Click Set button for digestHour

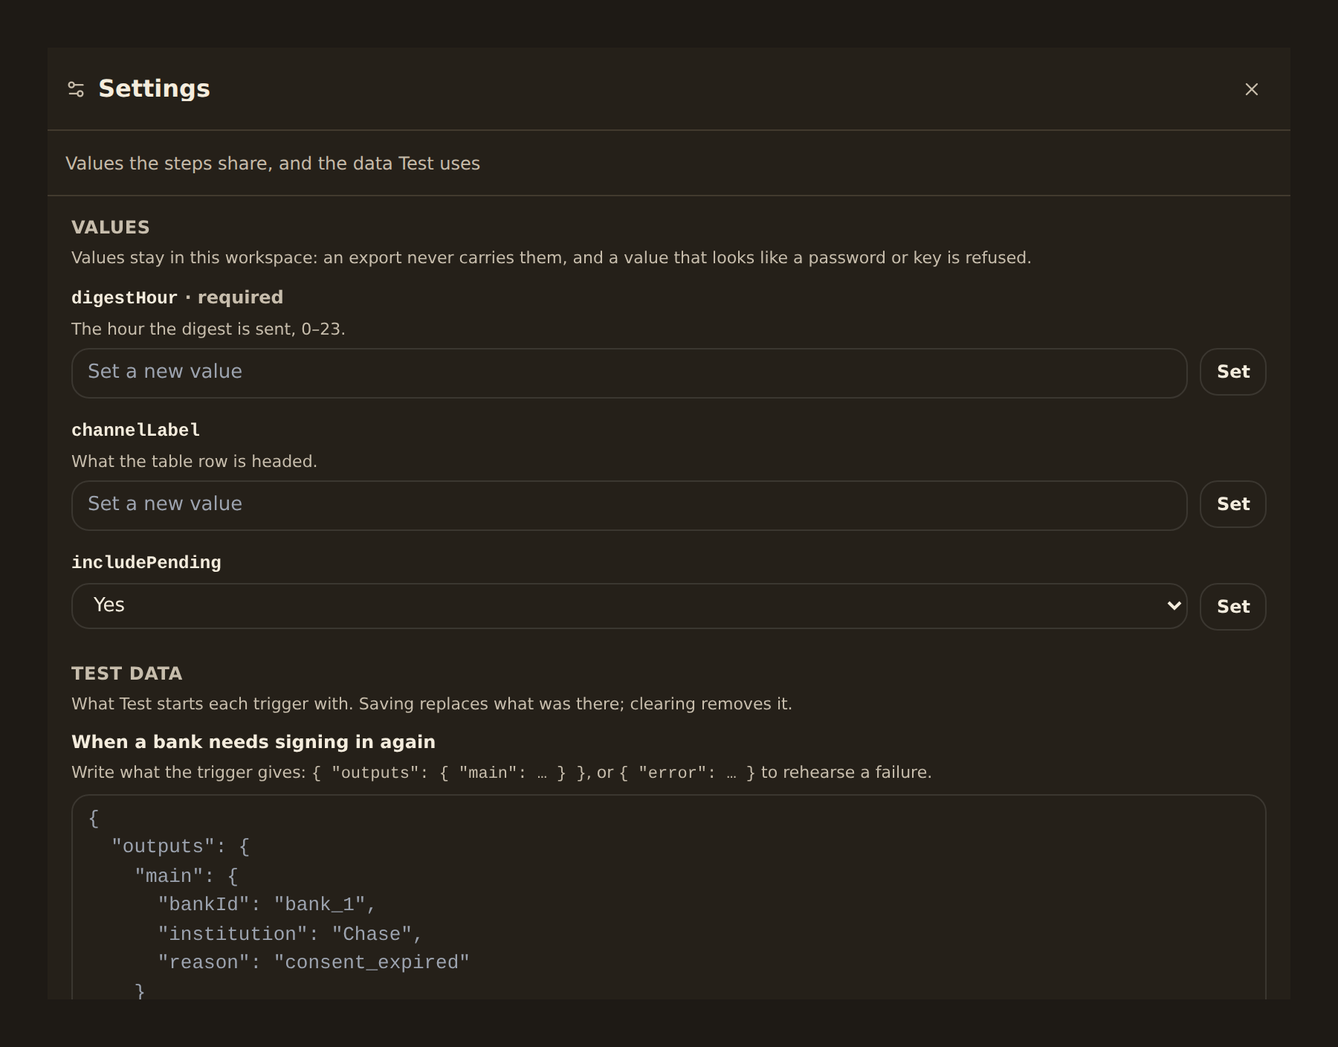[1232, 372]
